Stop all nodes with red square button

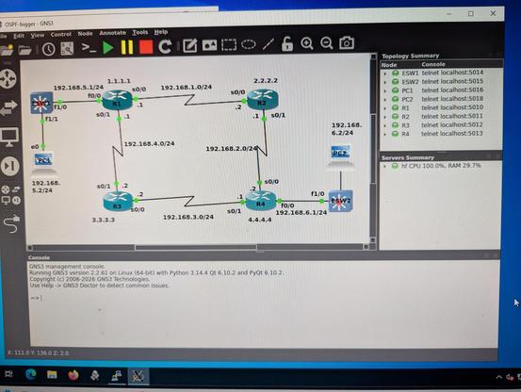145,47
